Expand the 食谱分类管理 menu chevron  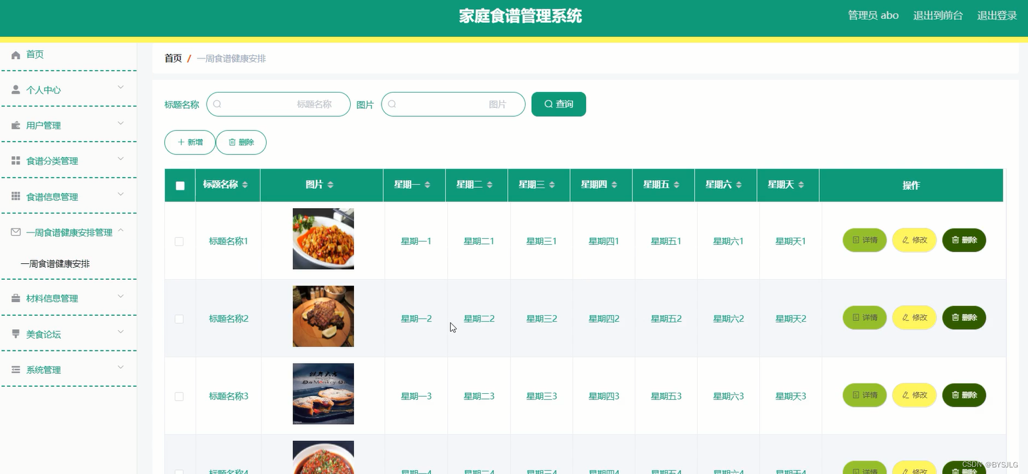121,158
